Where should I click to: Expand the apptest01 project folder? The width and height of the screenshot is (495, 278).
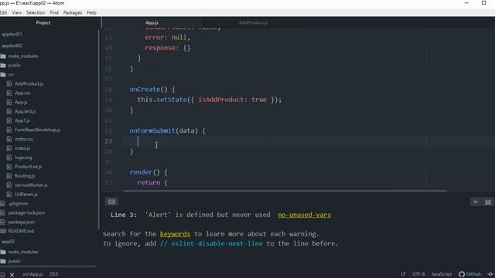point(12,34)
